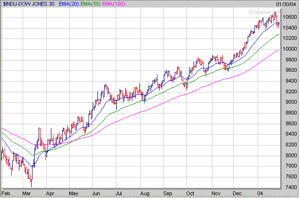Click the 9000 price axis label
Screen dimensions: 300x198
[x=291, y=102]
